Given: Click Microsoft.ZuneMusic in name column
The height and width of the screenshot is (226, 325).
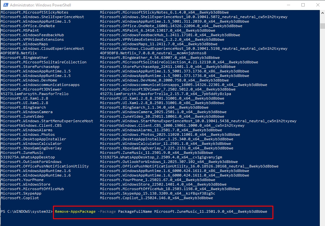Looking at the screenshot, I should coord(22,153).
